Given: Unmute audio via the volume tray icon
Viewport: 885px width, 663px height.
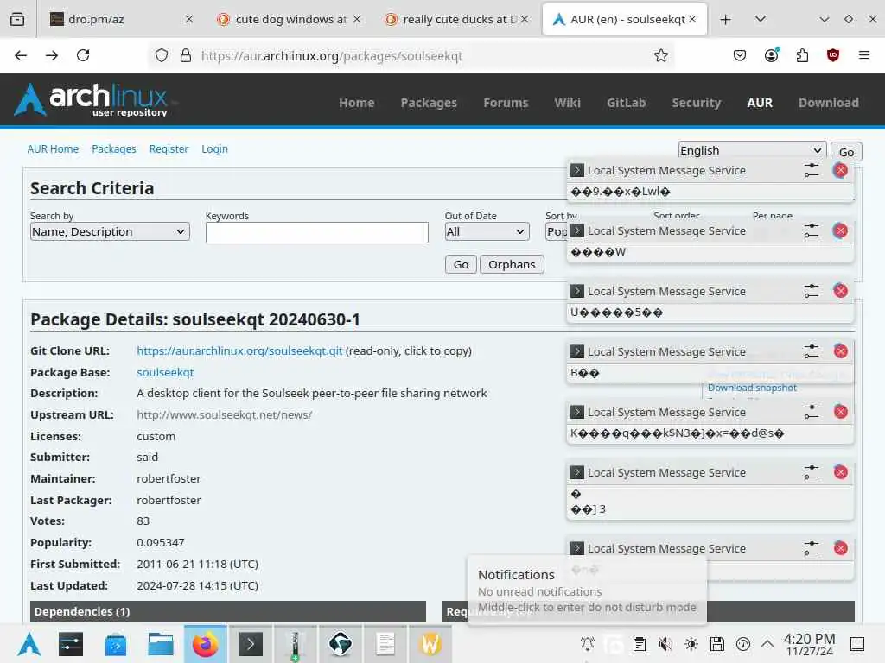Looking at the screenshot, I should pos(665,644).
